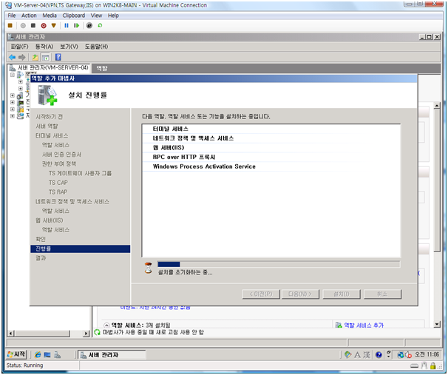The image size is (448, 375).
Task: Click the green Reset VM icon
Action: 77,25
